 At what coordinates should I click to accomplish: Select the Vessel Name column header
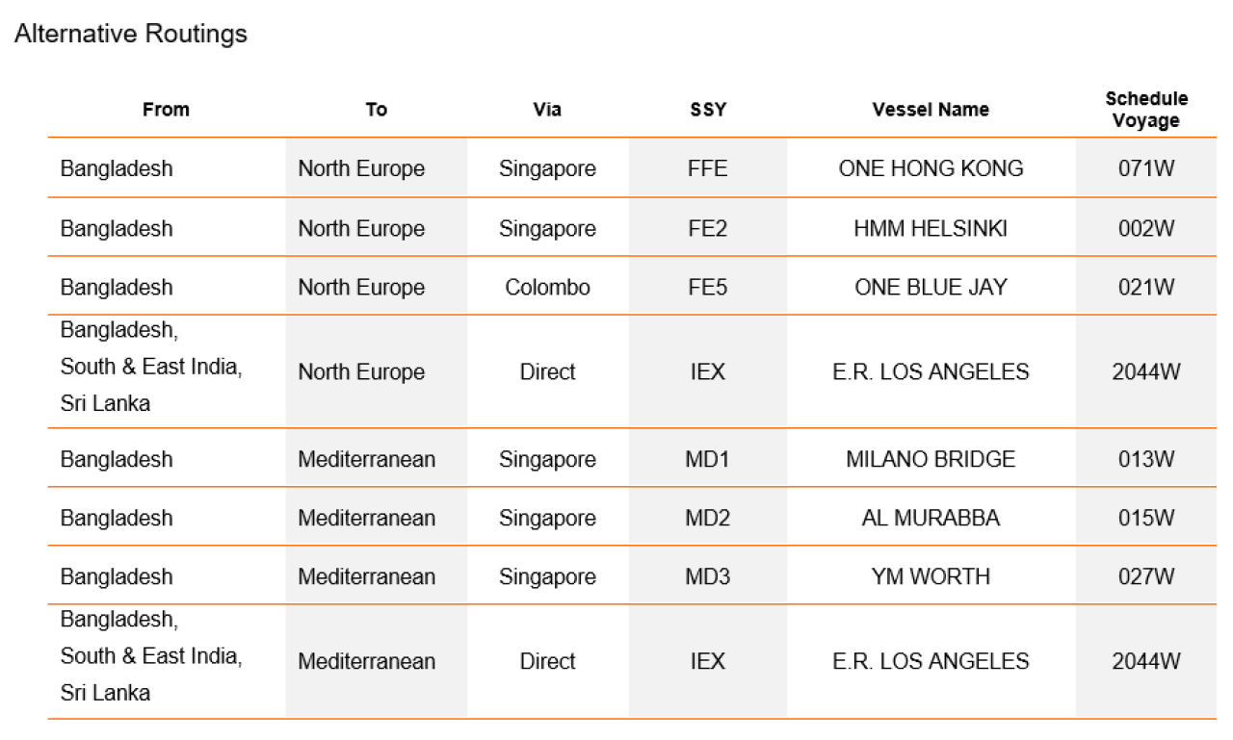tap(931, 110)
